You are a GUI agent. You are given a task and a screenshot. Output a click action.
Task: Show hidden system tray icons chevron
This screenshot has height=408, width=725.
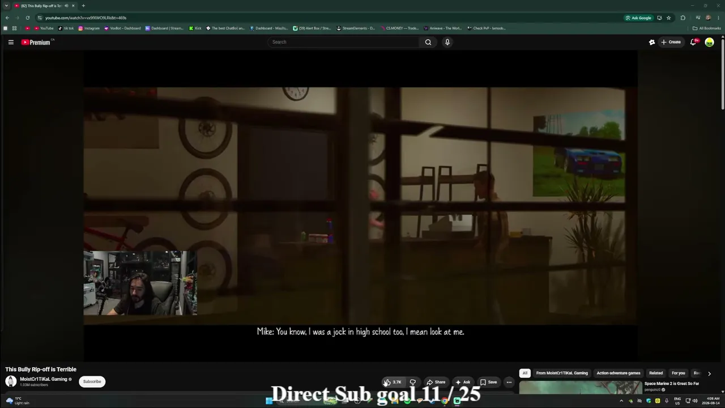click(621, 401)
